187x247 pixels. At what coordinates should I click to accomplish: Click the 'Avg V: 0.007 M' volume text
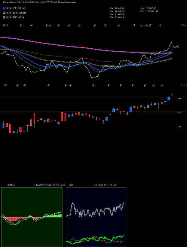tap(148, 8)
